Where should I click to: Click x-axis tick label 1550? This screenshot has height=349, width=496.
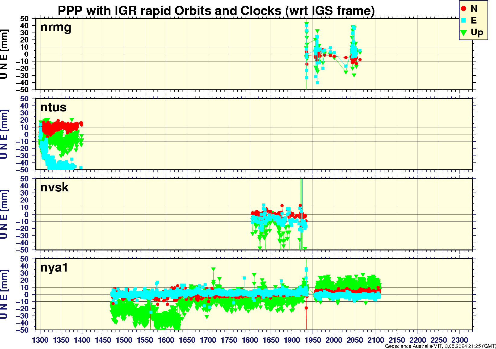(x=145, y=340)
